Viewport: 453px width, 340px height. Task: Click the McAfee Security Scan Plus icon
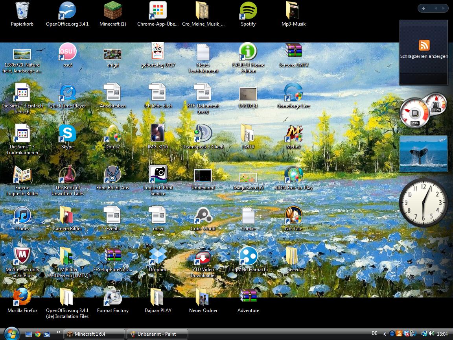(22, 257)
